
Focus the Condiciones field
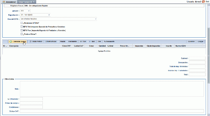coord(31,107)
